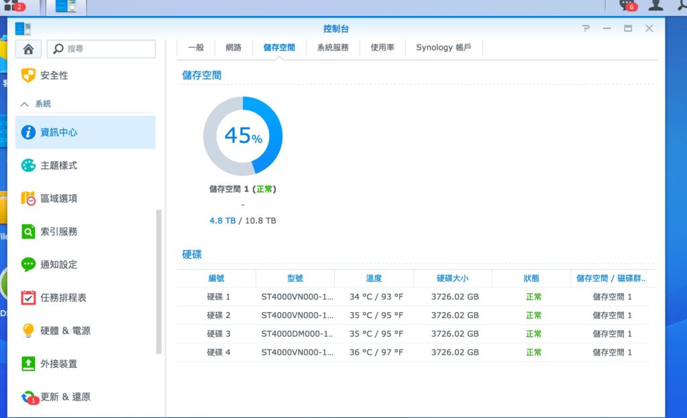
Task: Click the 儲存空間 1 (正常) volume label
Action: click(243, 189)
